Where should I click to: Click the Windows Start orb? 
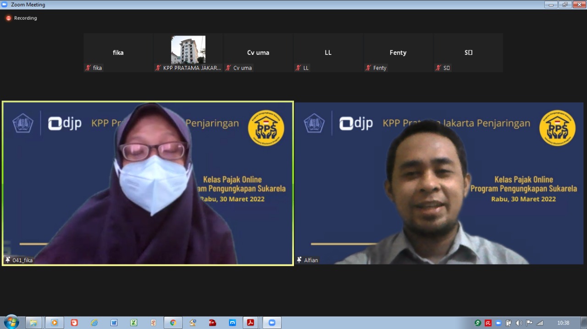[11, 322]
